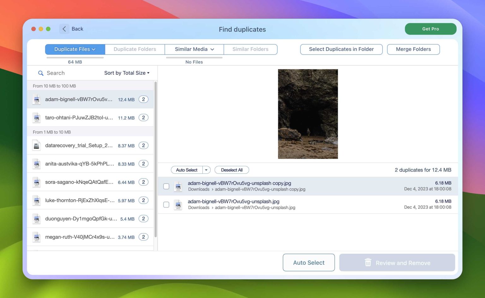Viewport: 485px width, 298px height.
Task: Click the back chevron icon near the title bar
Action: 64,29
